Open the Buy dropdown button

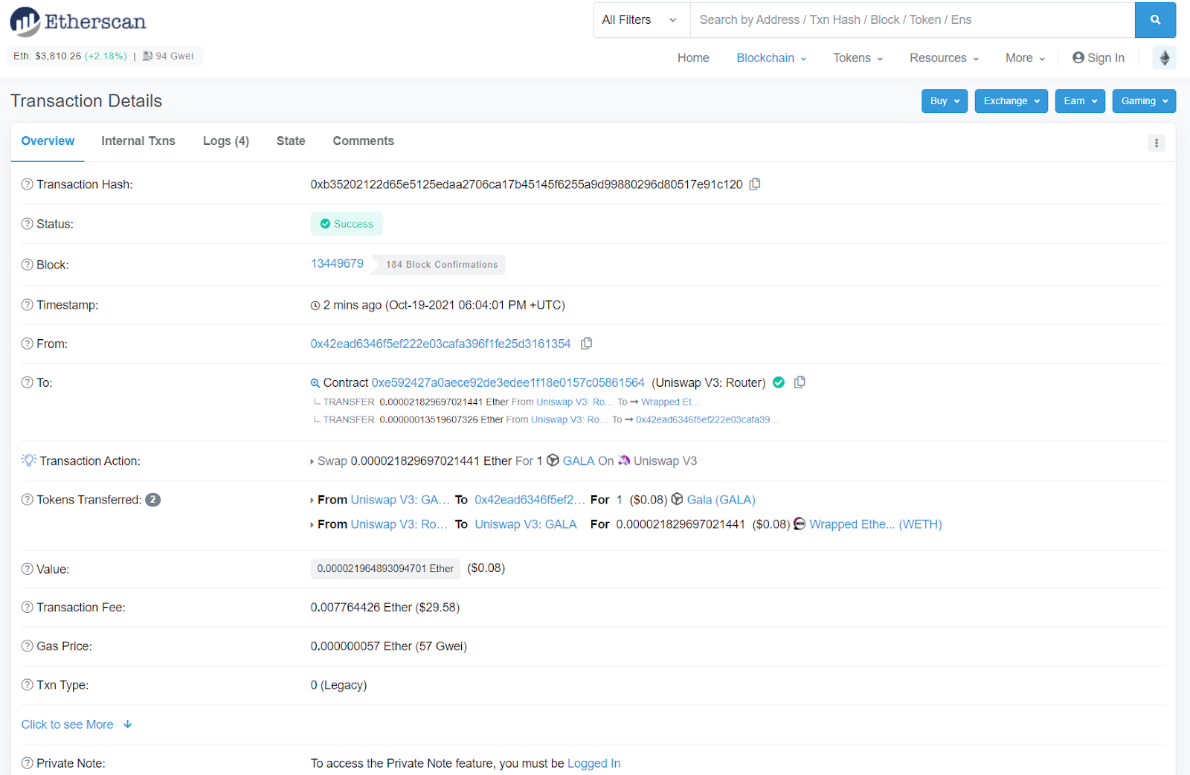point(945,101)
